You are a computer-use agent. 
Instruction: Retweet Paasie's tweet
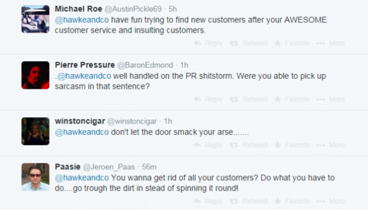(249, 201)
